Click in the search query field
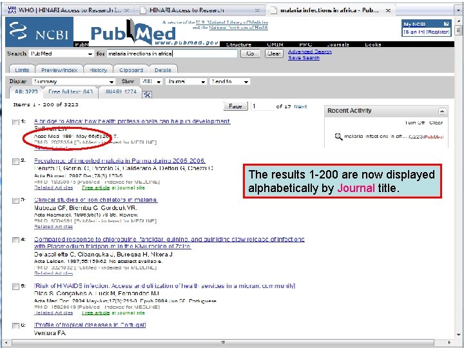 [172, 53]
